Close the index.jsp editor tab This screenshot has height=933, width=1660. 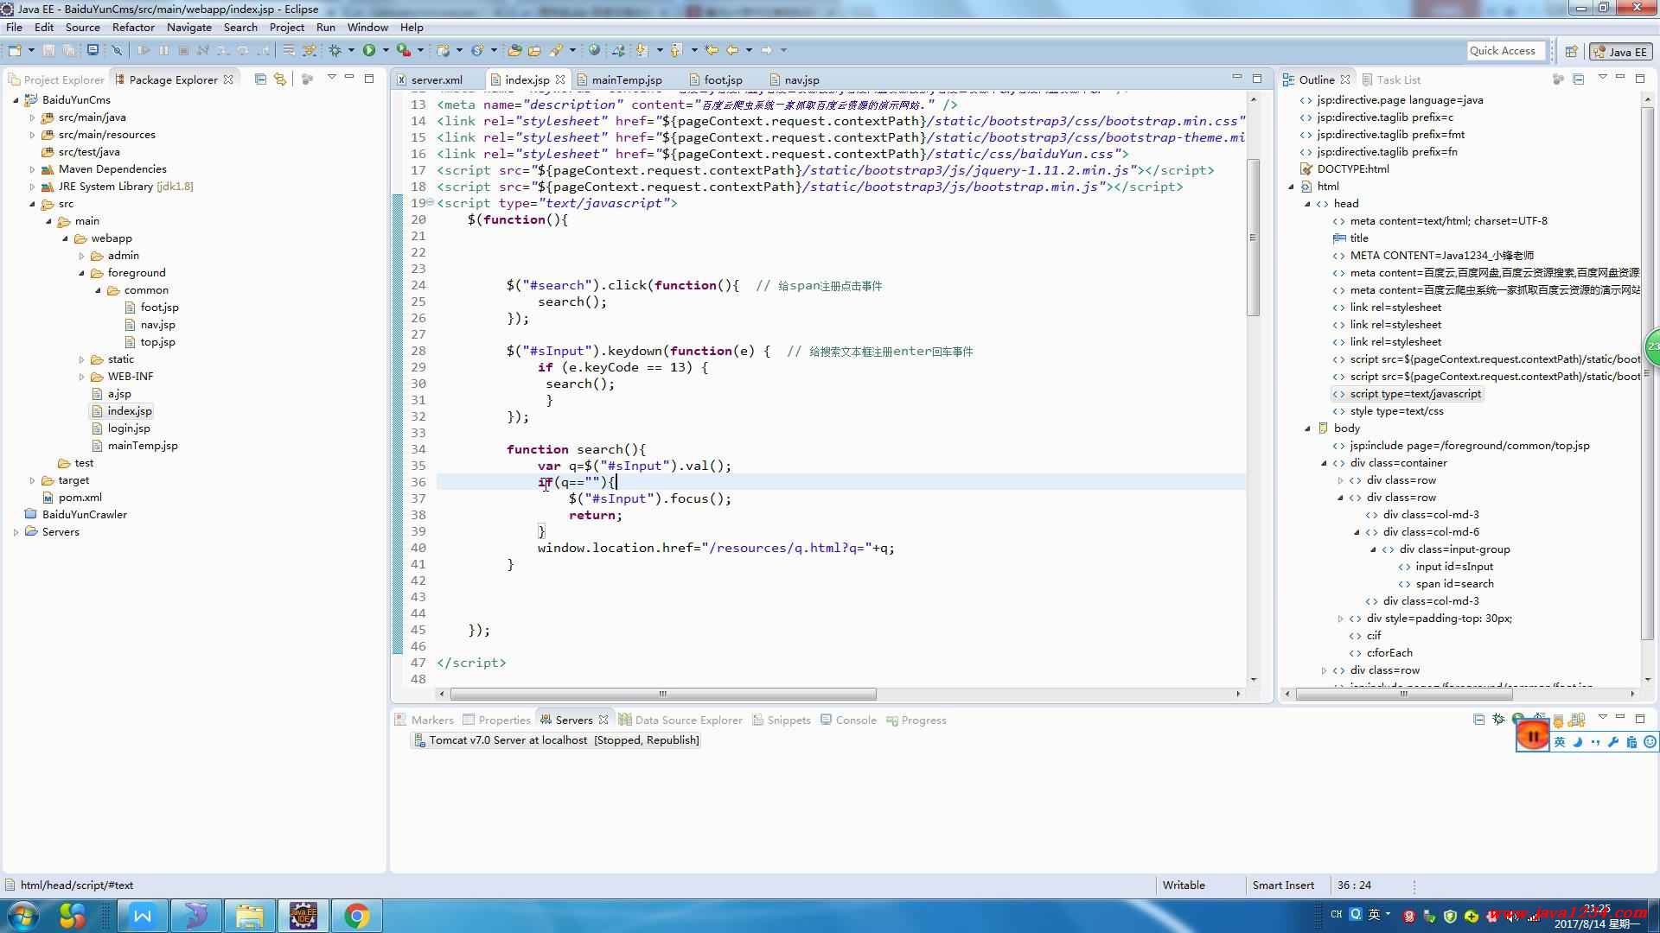(561, 79)
